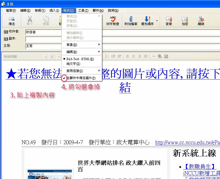This screenshot has width=220, height=179.
Task: Run spell check (拼字檢查) from the toolbar
Action: coord(113,21)
